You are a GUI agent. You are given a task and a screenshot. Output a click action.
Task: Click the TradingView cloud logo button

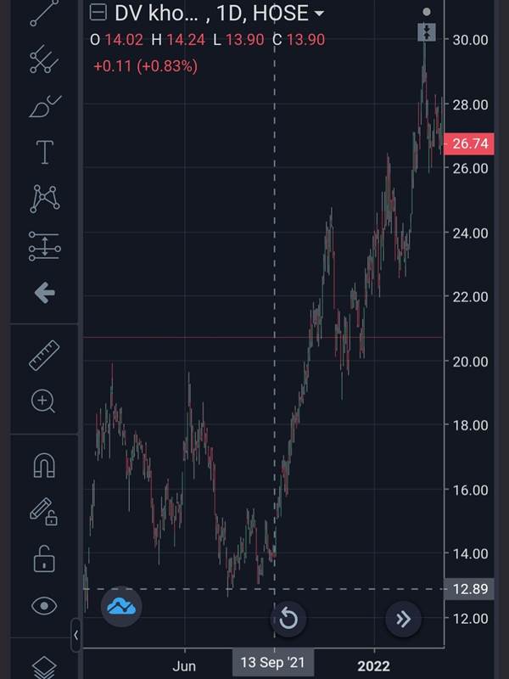121,606
